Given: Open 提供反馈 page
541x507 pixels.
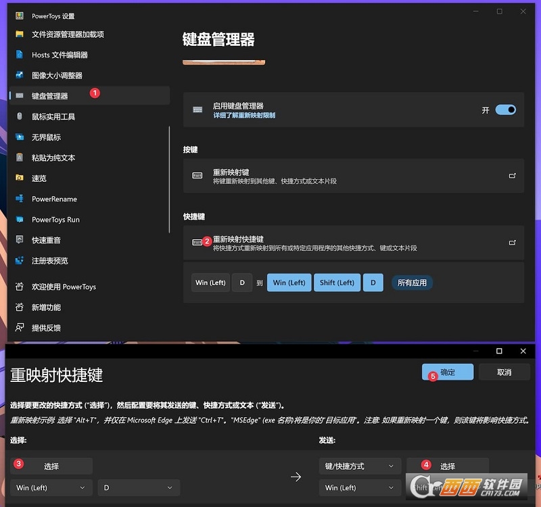Looking at the screenshot, I should 90,328.
